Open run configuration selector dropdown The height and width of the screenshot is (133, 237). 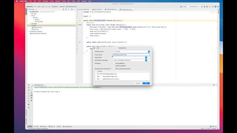194,7
